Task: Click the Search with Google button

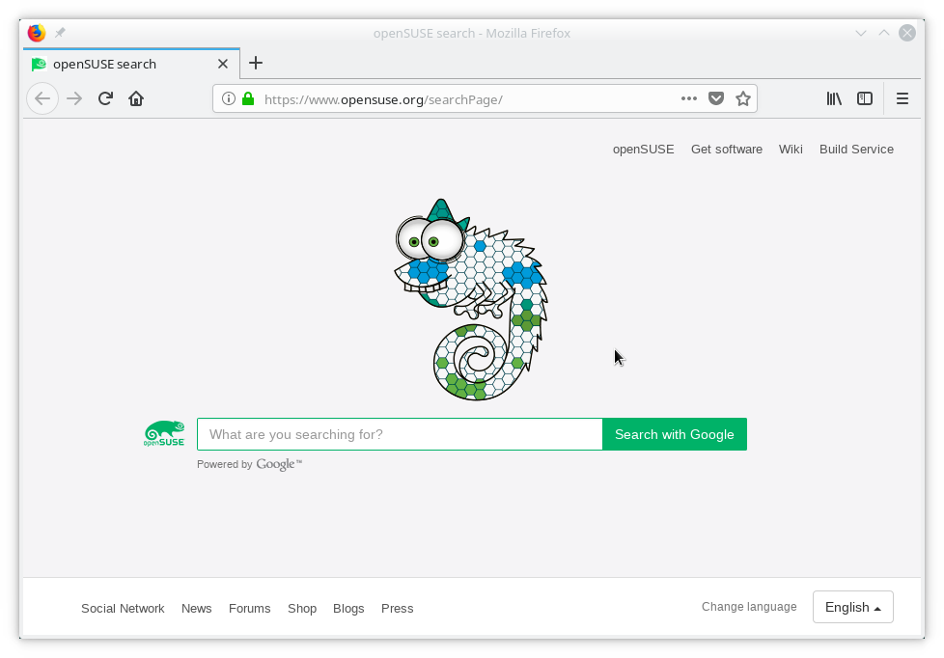Action: coord(675,434)
